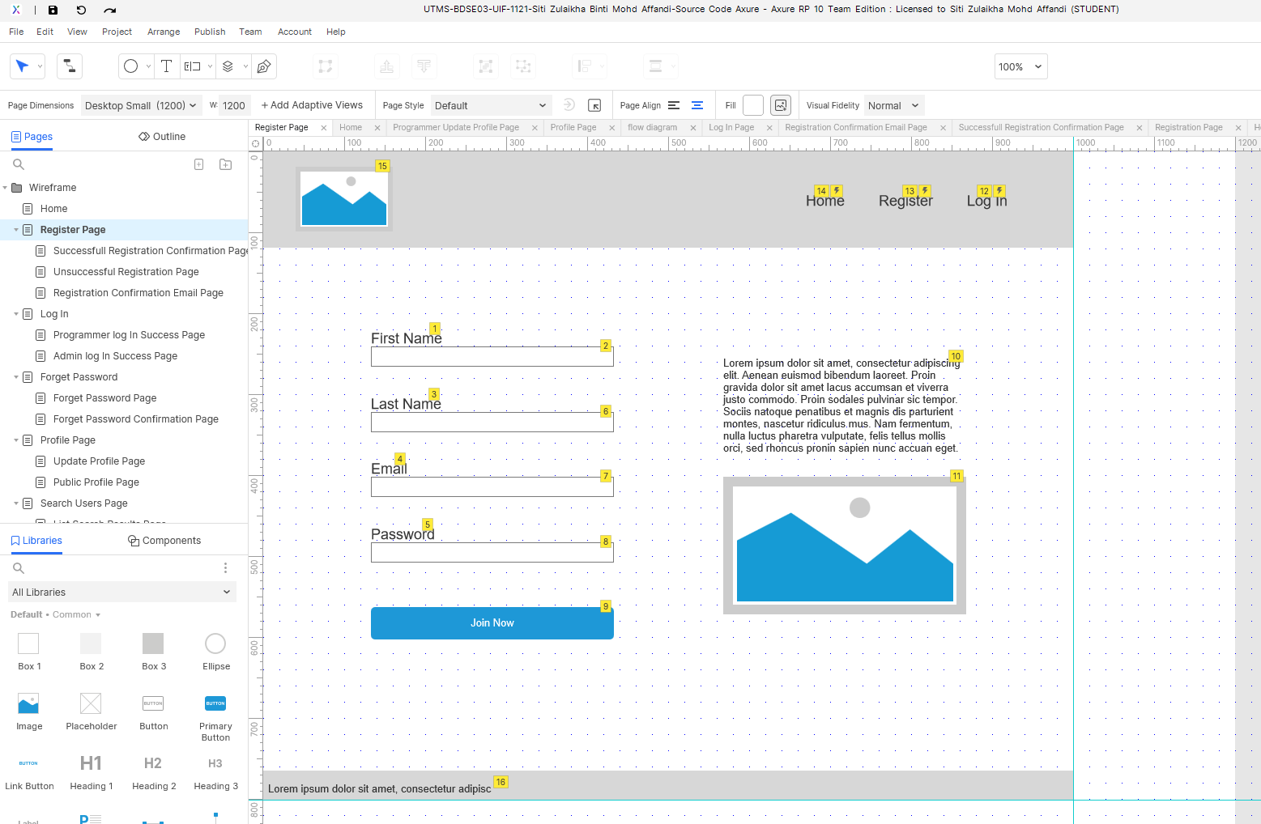Open the zoom level 100% dropdown
1261x824 pixels.
click(x=1020, y=66)
